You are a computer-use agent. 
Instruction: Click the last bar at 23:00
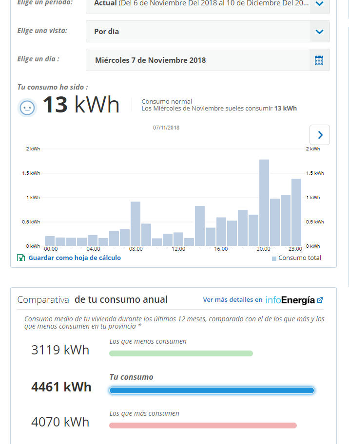(296, 212)
